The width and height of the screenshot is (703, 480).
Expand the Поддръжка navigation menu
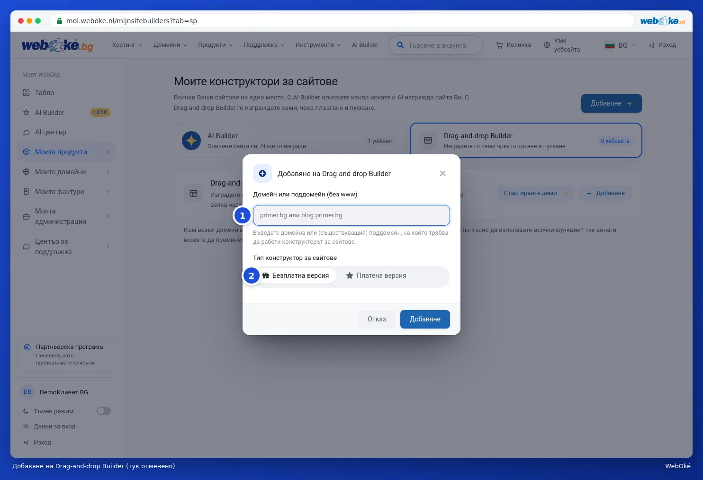[x=264, y=45]
